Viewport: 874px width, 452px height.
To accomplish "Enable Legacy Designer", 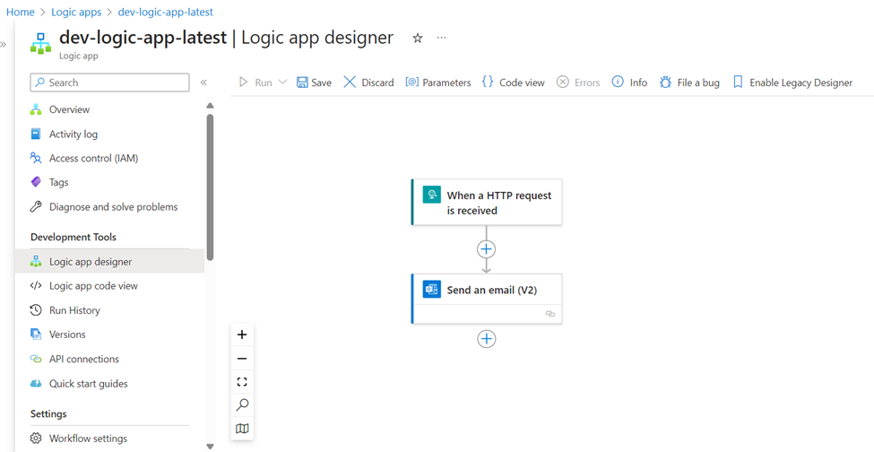I will click(792, 83).
